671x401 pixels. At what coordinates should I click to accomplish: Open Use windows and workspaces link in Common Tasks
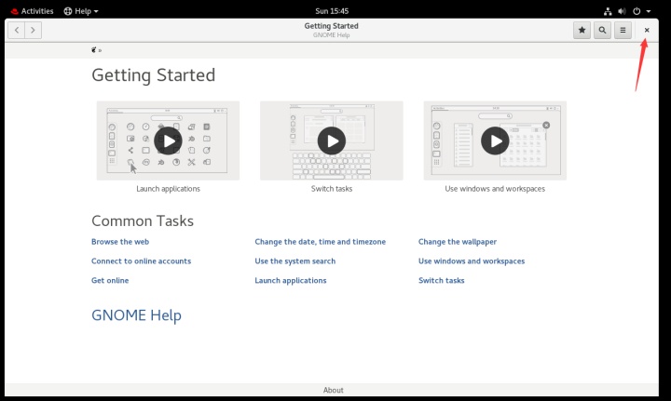click(472, 261)
